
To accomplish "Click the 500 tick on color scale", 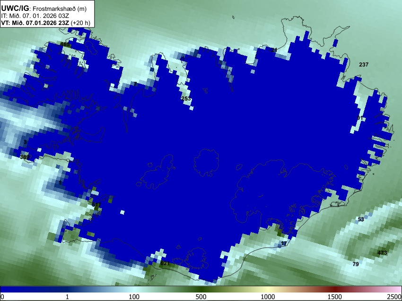I will tap(201, 297).
